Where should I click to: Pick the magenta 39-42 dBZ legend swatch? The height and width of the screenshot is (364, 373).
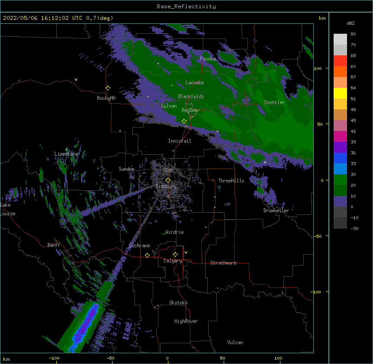[340, 136]
